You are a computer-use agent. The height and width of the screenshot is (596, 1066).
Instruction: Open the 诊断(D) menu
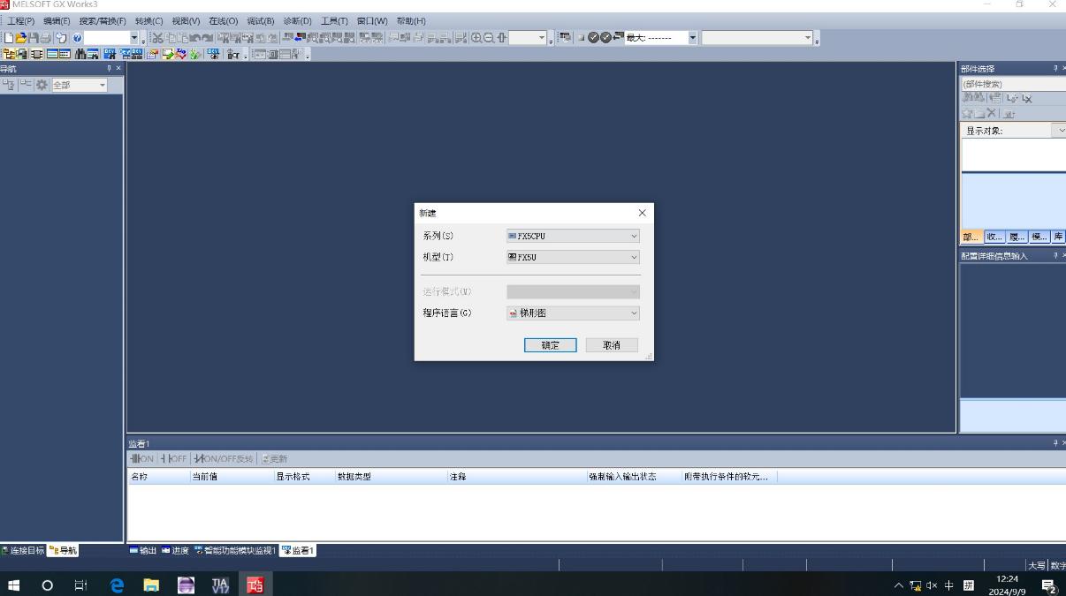pos(297,20)
